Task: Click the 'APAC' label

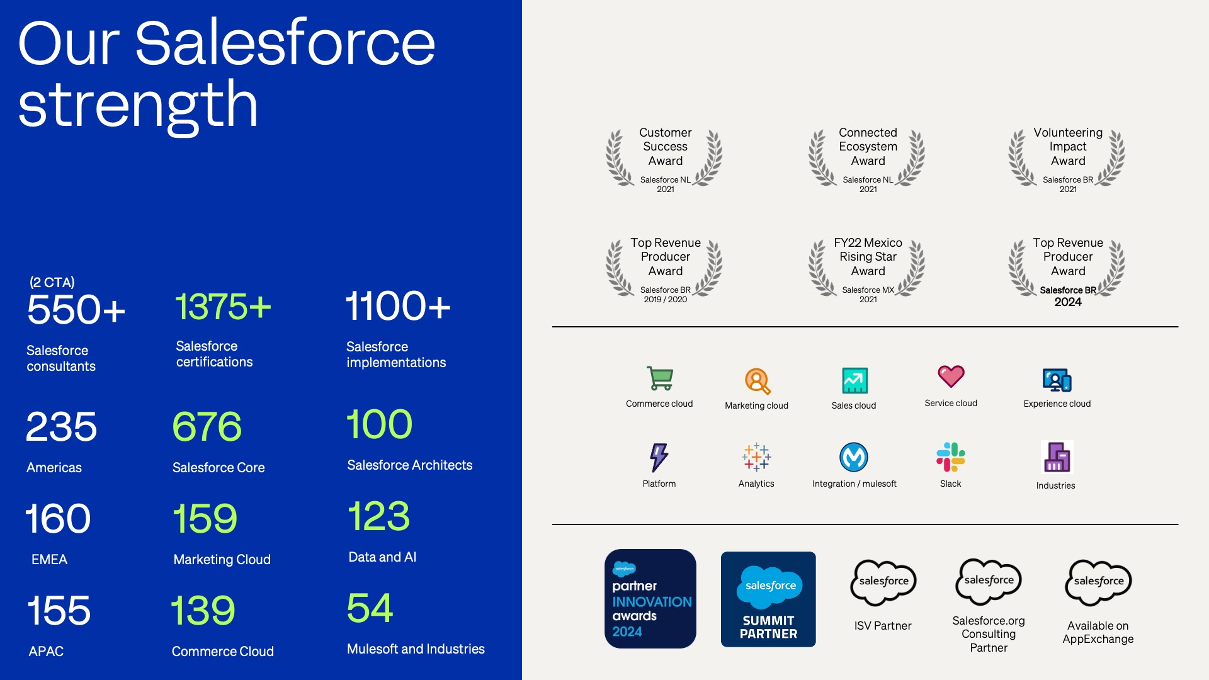Action: pos(46,652)
